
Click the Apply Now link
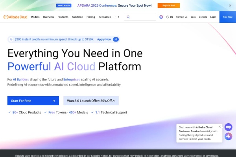click(x=104, y=39)
